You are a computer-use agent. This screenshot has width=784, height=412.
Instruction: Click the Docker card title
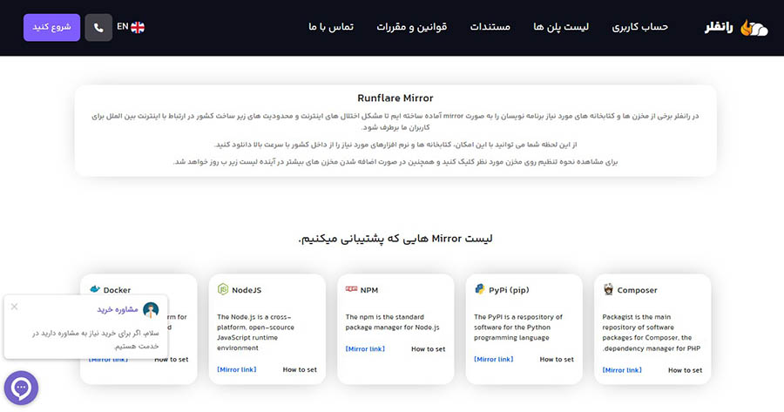(x=117, y=290)
